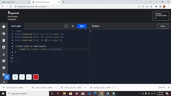
Task: Show hidden system tray icons
Action: [140, 94]
